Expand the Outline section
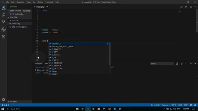Screen dimensions: 198x111 click(19, 102)
